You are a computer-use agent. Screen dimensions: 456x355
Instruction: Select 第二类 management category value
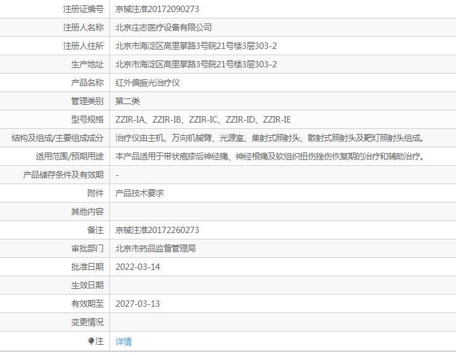(x=127, y=101)
